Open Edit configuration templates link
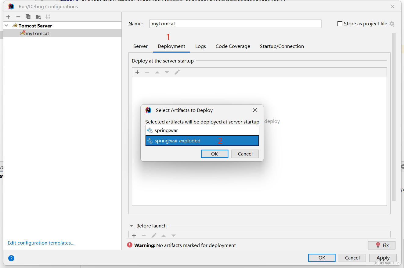 41,243
